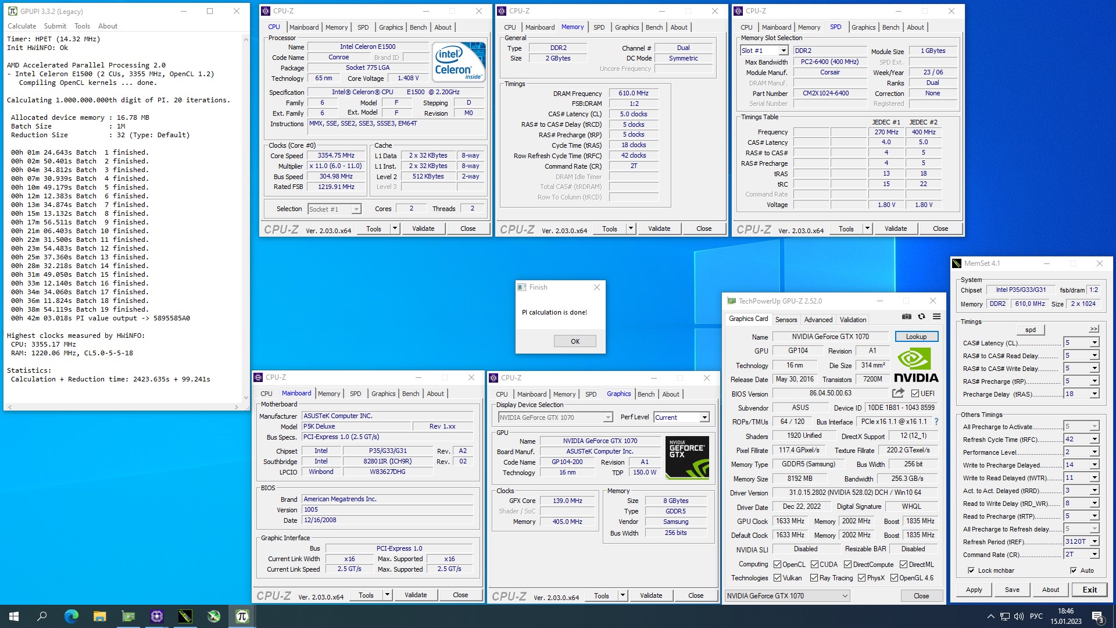Screen dimensions: 1116x628
Task: Toggle Lock mchbar checkbox in MemSet
Action: click(971, 570)
